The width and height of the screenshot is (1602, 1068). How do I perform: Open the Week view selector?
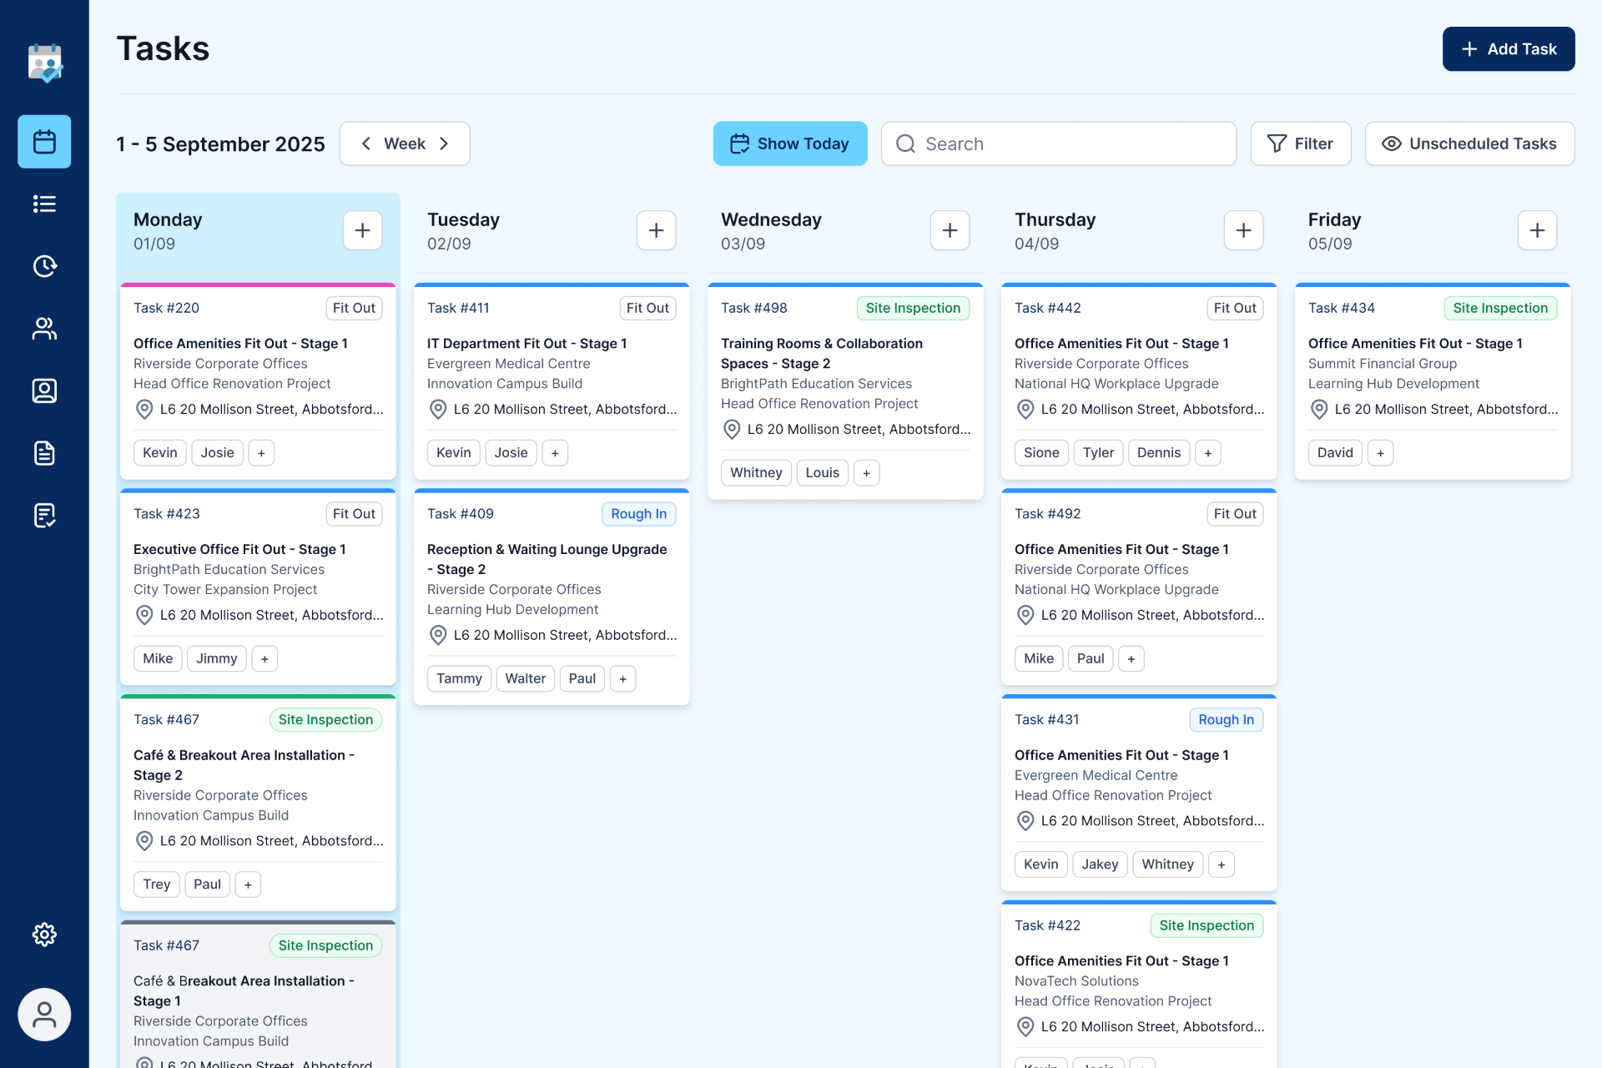point(405,144)
